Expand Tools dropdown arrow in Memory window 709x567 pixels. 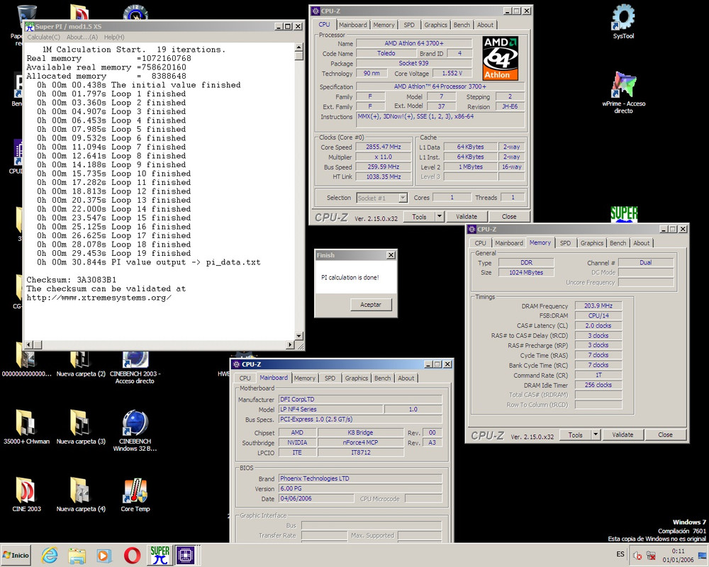pos(596,435)
